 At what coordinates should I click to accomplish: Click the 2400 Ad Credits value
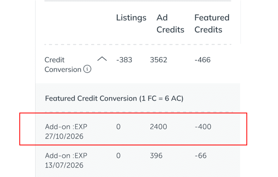(x=158, y=127)
